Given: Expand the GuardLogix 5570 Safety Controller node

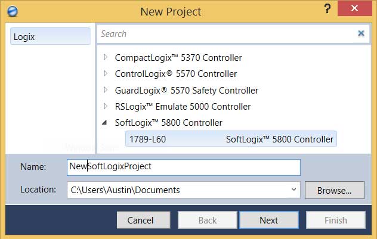Looking at the screenshot, I should (106, 90).
